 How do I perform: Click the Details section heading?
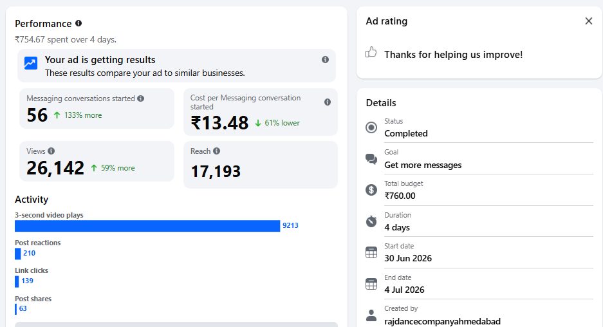pyautogui.click(x=381, y=103)
